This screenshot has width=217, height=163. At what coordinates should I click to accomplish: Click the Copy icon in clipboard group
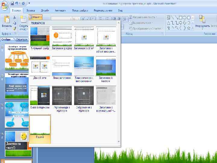click(x=14, y=23)
